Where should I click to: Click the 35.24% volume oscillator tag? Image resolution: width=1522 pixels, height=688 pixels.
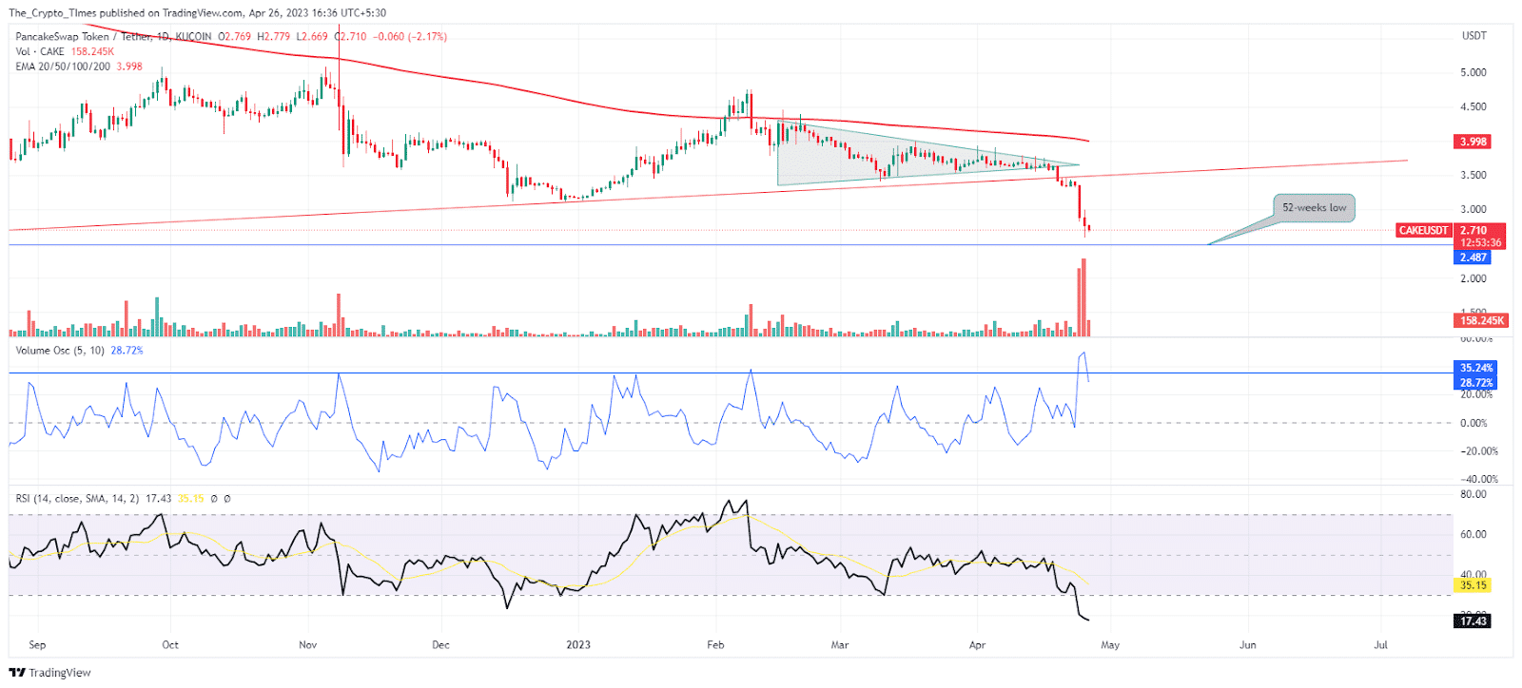(1476, 368)
